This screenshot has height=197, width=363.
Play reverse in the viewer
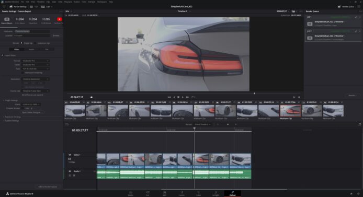click(x=174, y=97)
